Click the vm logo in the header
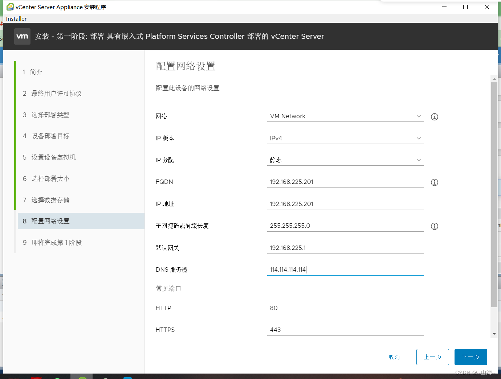501x379 pixels. pyautogui.click(x=22, y=36)
